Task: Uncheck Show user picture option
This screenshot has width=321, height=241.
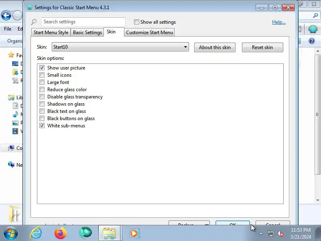Action: [42, 67]
